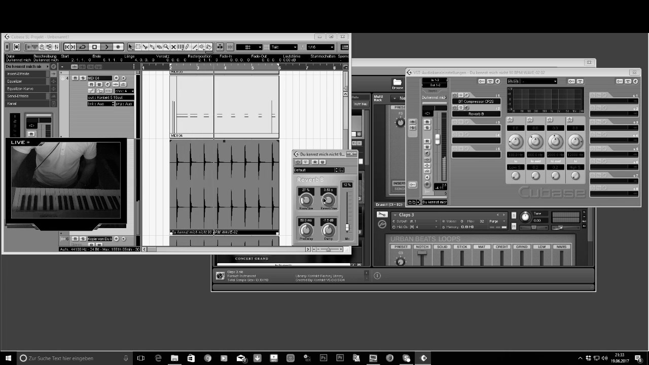Click the prg: Aus program field
The height and width of the screenshot is (365, 649).
tap(124, 104)
